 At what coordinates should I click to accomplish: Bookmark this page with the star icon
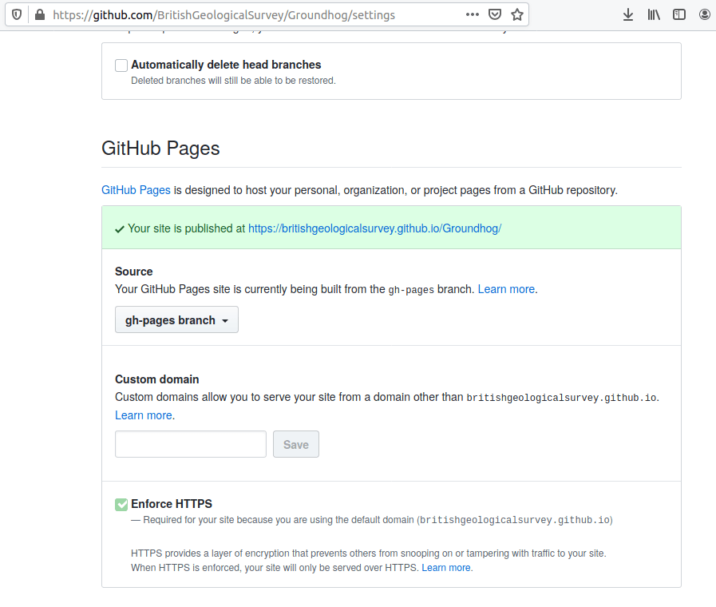(517, 14)
